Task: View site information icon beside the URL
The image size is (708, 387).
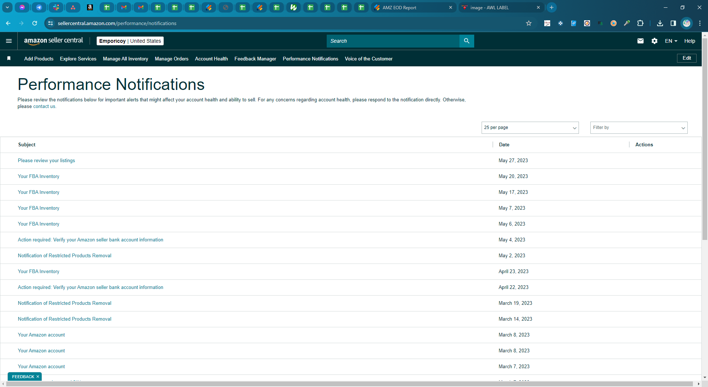Action: pyautogui.click(x=51, y=23)
